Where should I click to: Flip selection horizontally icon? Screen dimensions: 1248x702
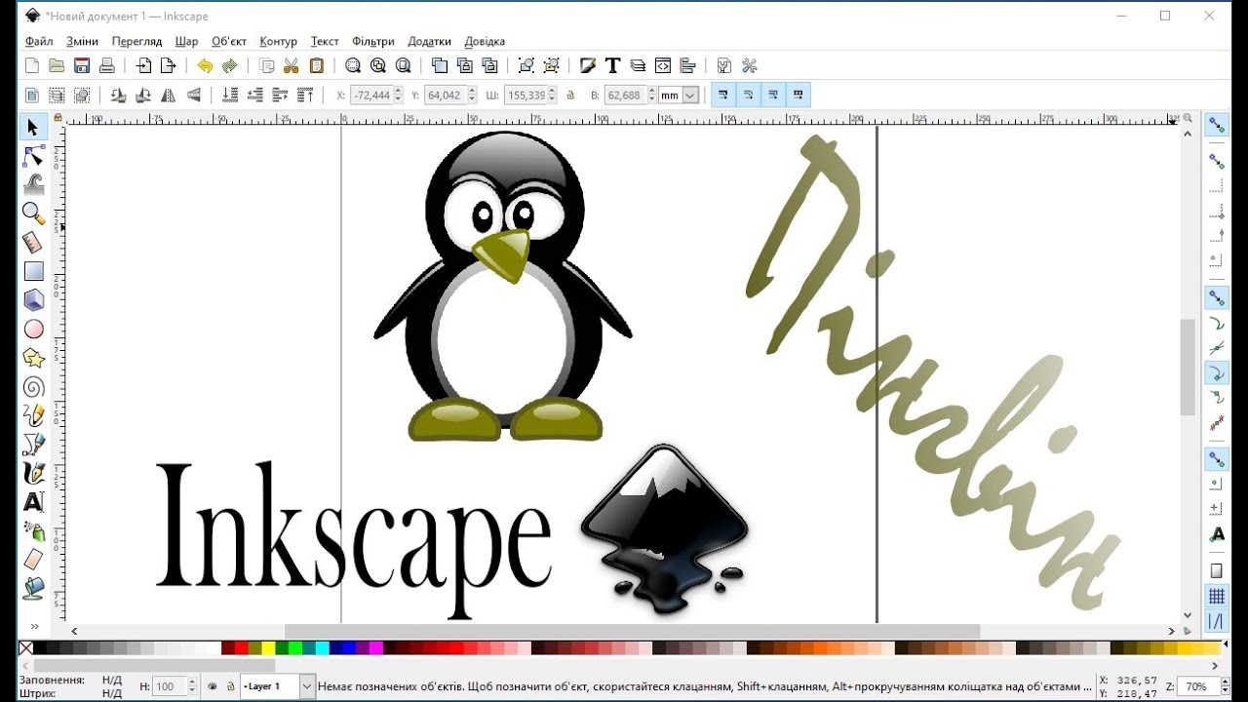(x=168, y=95)
